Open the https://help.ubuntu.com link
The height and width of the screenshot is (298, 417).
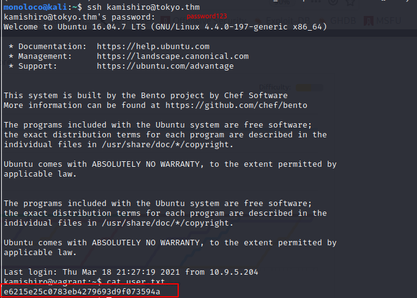click(x=153, y=47)
